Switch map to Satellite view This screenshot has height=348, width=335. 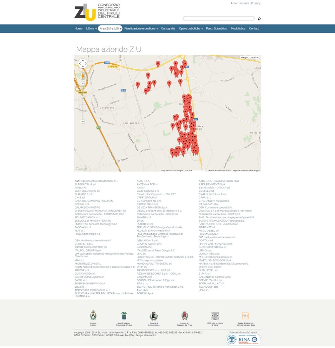[x=254, y=57]
